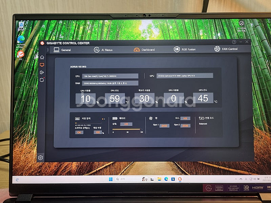Open the FAN Control tab
Image resolution: width=271 pixels, height=203 pixels.
tap(226, 49)
